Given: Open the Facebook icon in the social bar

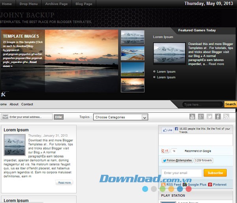Looking at the screenshot, I should (218, 116).
